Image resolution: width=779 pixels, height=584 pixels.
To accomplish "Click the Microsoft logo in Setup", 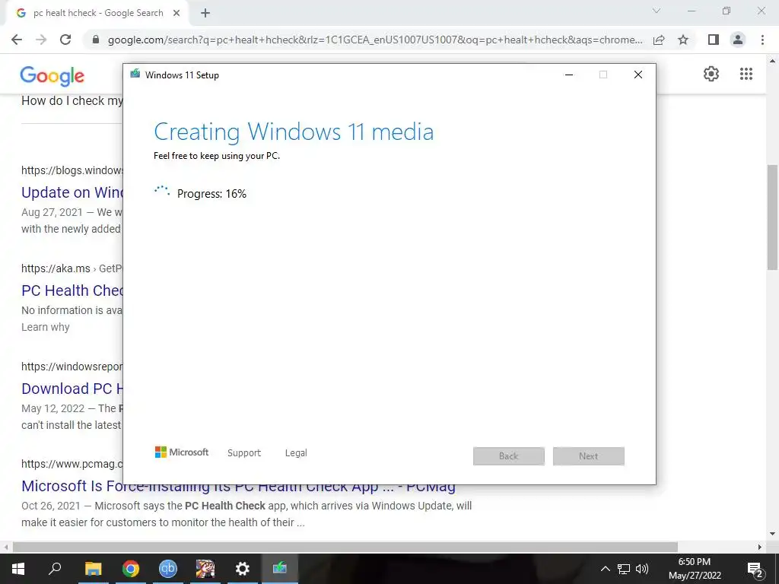I will click(x=182, y=452).
